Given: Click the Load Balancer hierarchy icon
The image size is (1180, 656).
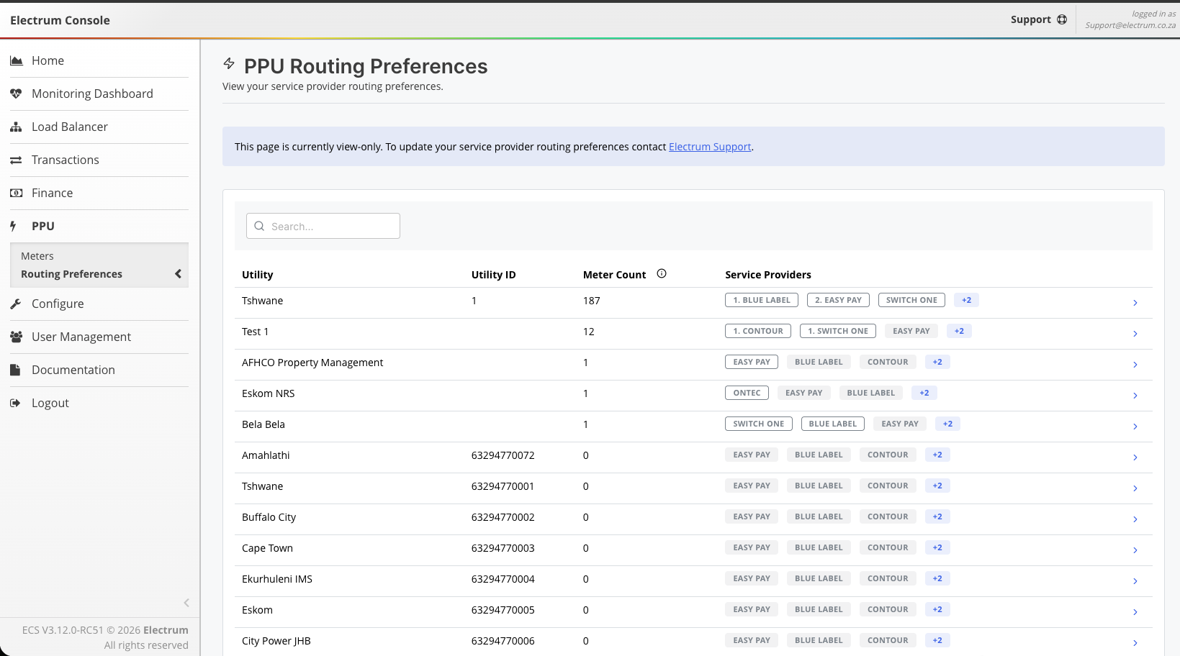Looking at the screenshot, I should [x=16, y=127].
